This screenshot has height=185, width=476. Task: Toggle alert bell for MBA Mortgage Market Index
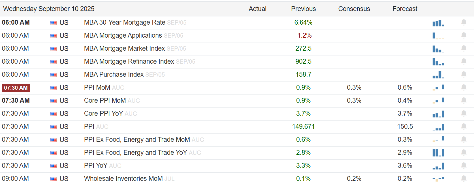click(464, 48)
